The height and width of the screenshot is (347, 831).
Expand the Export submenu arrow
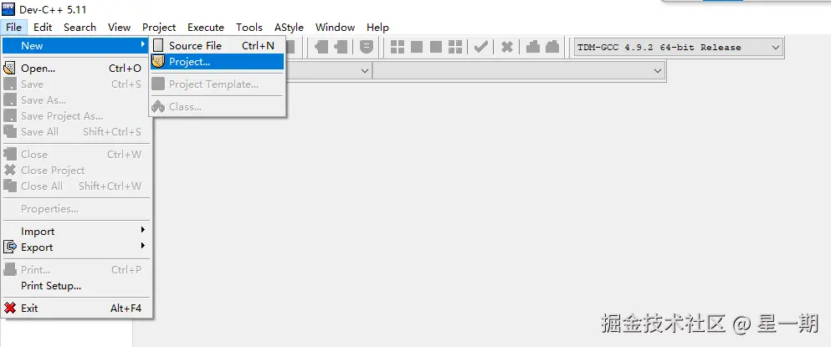point(142,247)
